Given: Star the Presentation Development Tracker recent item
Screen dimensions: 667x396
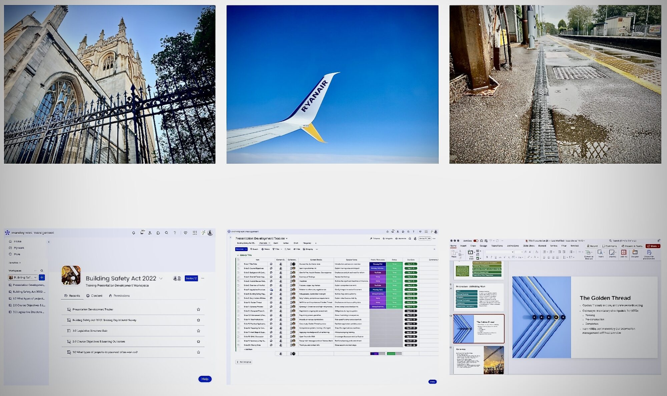Looking at the screenshot, I should coord(198,309).
